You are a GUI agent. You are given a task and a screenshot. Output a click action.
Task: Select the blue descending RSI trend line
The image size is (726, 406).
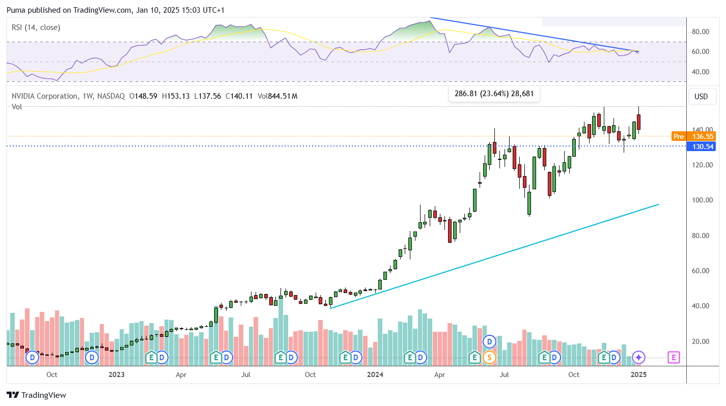(535, 35)
